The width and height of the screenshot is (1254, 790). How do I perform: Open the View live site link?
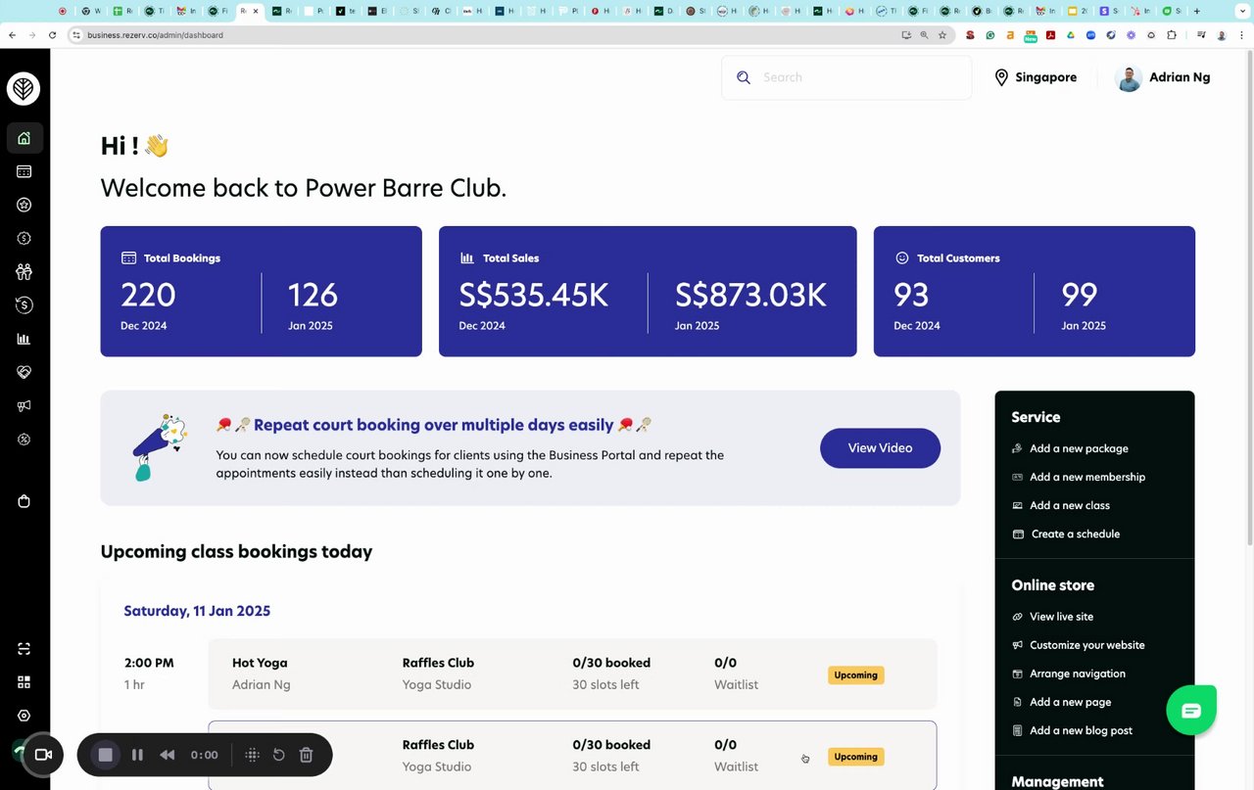point(1061,617)
